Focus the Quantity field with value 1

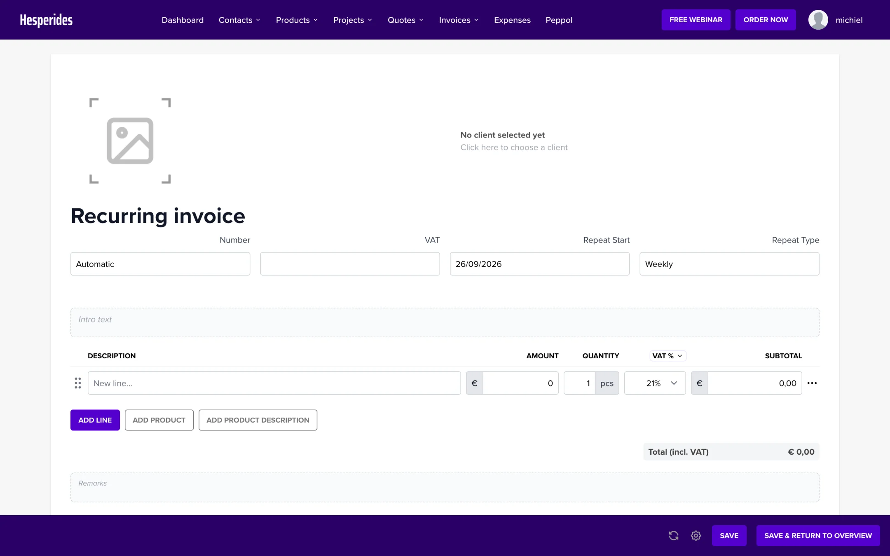coord(579,383)
